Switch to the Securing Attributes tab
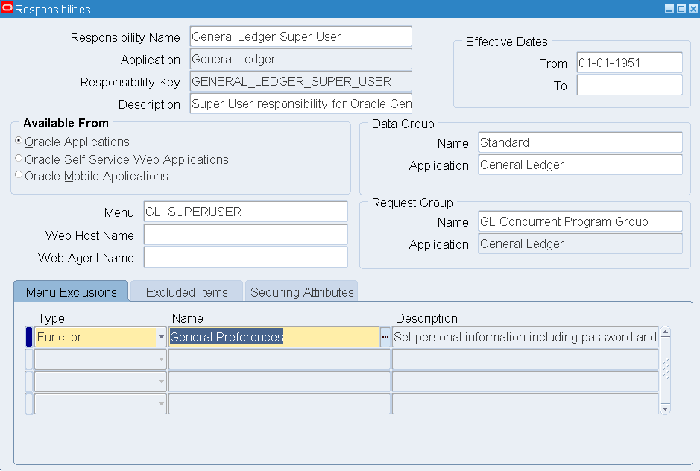The height and width of the screenshot is (471, 700). point(301,291)
